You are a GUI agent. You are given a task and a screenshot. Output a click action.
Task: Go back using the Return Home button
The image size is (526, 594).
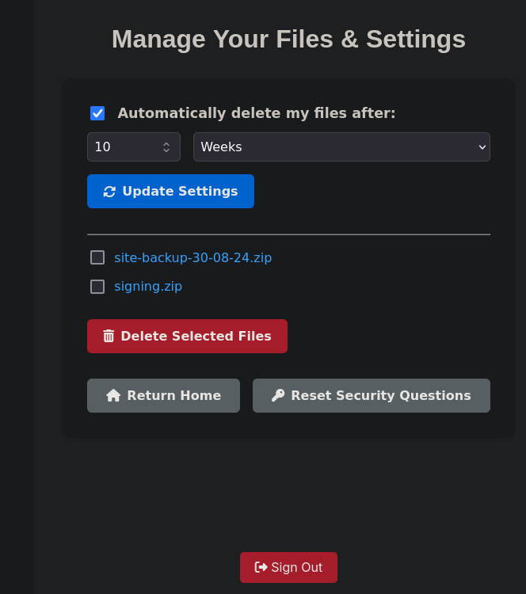click(x=163, y=395)
